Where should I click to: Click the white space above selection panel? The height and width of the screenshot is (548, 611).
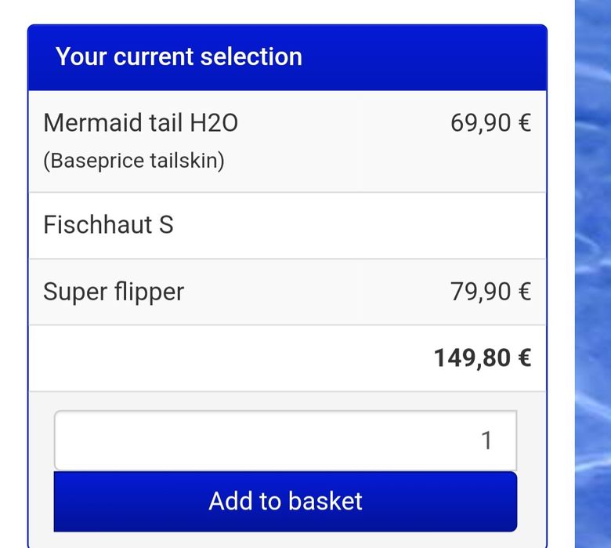(x=287, y=11)
